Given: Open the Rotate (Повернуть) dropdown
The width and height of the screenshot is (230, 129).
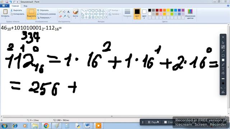Looking at the screenshot, I should pyautogui.click(x=44, y=18).
